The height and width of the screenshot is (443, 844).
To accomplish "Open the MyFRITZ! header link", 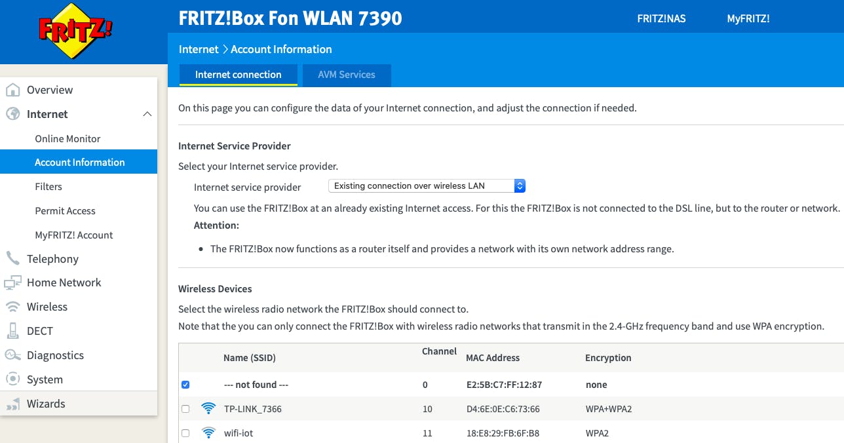I will click(748, 18).
